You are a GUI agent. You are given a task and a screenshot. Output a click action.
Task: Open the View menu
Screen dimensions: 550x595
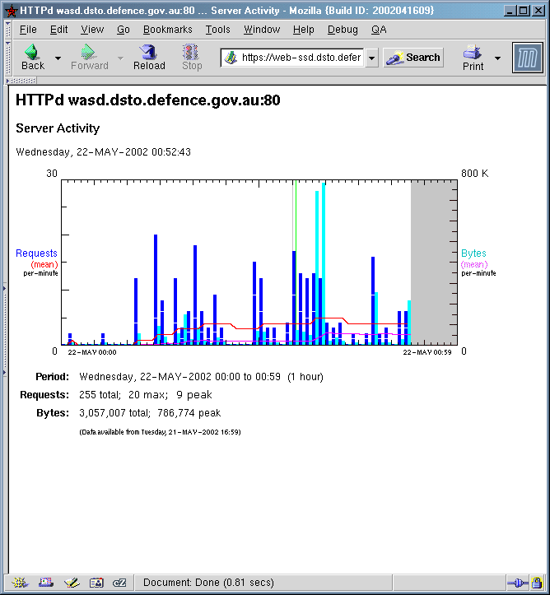92,30
